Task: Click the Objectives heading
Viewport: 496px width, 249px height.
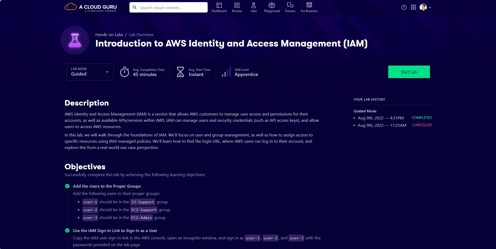Action: pyautogui.click(x=85, y=166)
